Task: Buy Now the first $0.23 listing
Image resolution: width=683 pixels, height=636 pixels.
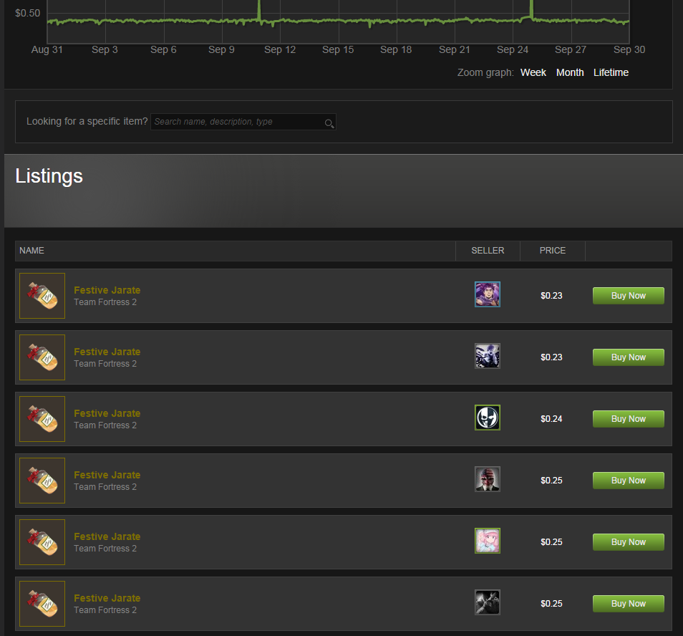Action: [628, 296]
